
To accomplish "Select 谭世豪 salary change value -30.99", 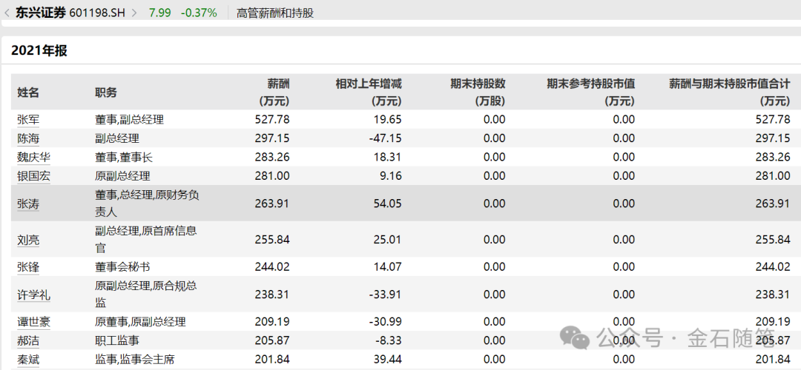I will pos(385,322).
